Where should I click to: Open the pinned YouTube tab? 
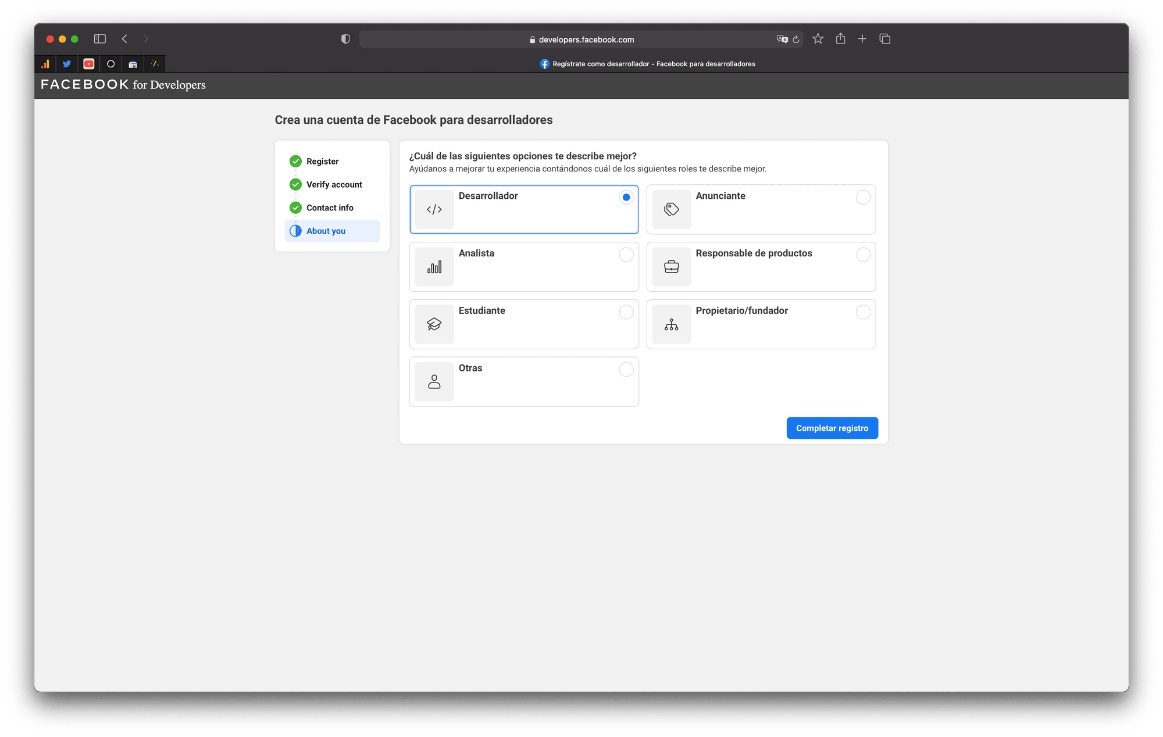pyautogui.click(x=89, y=64)
